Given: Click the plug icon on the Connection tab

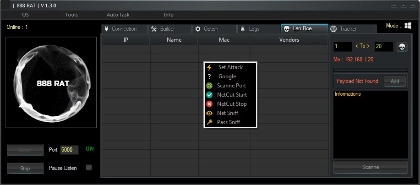Looking at the screenshot, I should point(106,29).
